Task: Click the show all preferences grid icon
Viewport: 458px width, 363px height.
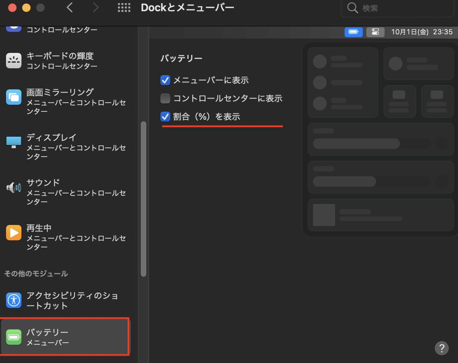Action: pyautogui.click(x=124, y=8)
